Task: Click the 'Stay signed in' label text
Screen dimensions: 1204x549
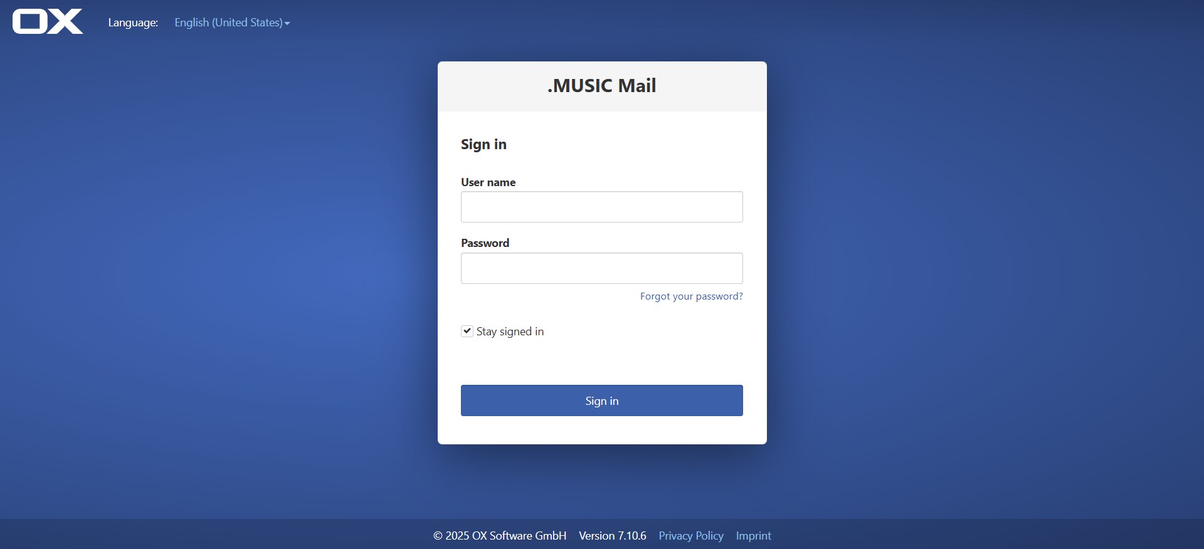Action: click(x=510, y=332)
